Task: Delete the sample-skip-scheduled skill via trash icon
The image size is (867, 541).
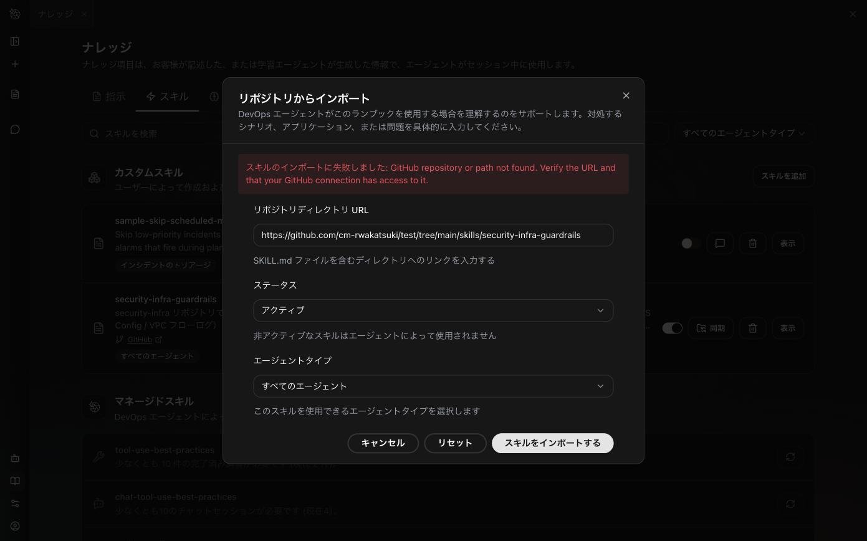Action: tap(753, 244)
